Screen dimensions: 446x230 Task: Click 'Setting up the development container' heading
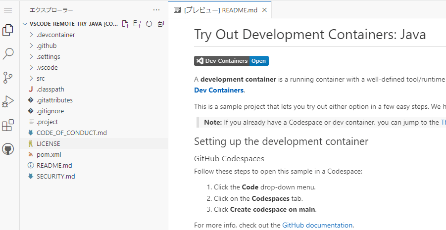[x=281, y=141]
